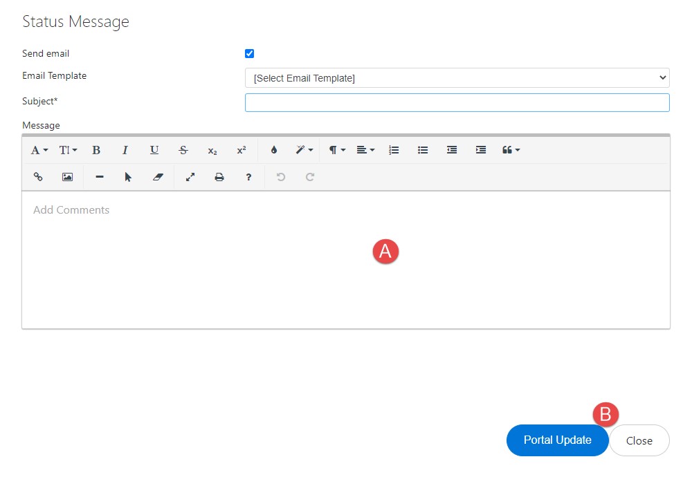
Task: Open the font size dropdown
Action: pyautogui.click(x=68, y=150)
